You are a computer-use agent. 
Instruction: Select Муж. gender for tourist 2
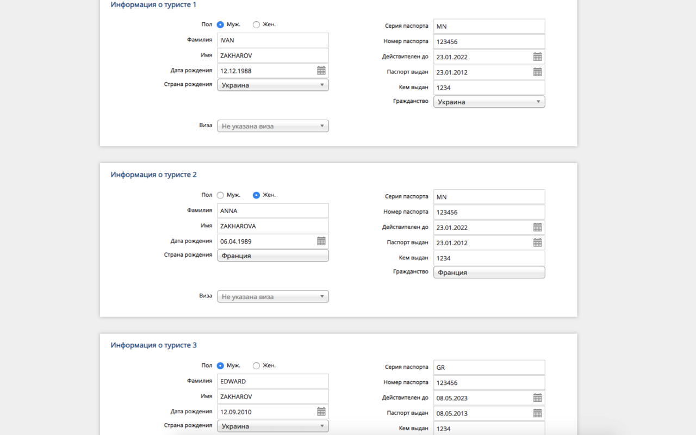pos(220,195)
